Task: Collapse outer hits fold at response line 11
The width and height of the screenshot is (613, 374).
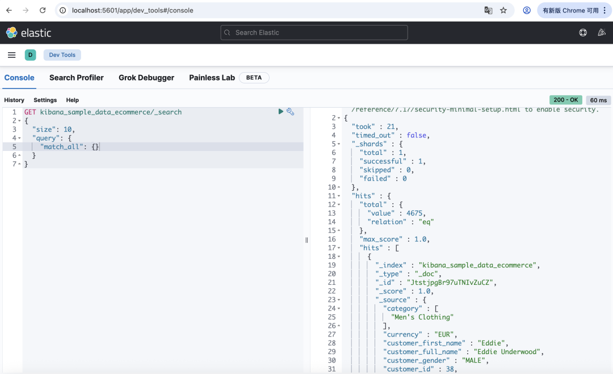Action: [x=339, y=196]
